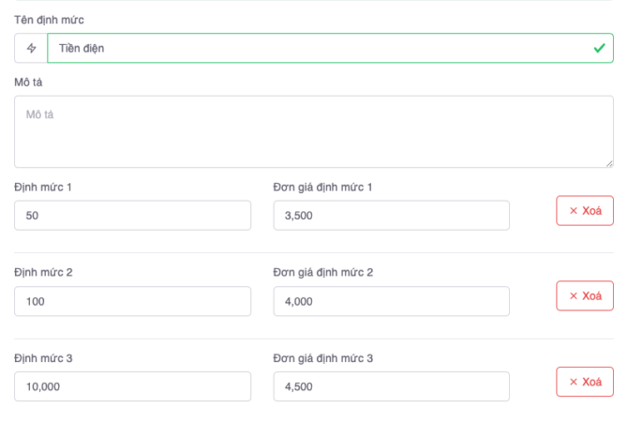Image resolution: width=628 pixels, height=422 pixels.
Task: Select the Định mức 1 input field
Action: [132, 215]
